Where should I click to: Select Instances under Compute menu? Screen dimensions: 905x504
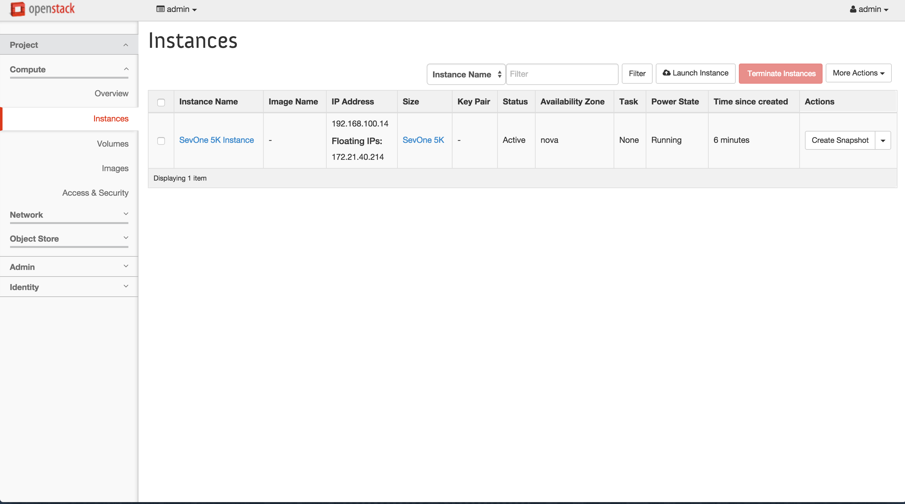click(x=110, y=119)
